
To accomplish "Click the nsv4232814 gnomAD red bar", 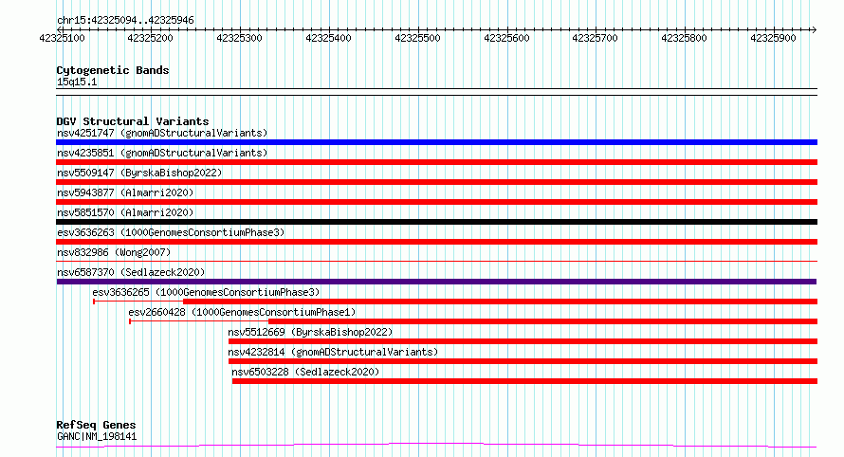I will [523, 361].
